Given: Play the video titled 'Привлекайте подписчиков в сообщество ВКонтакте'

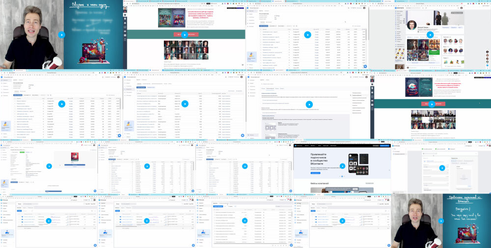Looking at the screenshot, I should 343,166.
